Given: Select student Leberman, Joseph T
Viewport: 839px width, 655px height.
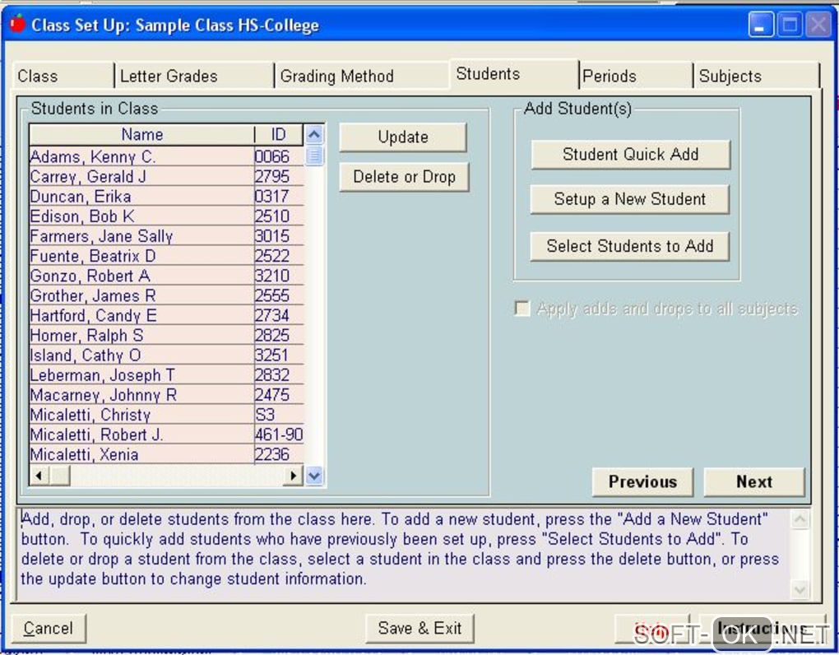Looking at the screenshot, I should coord(141,374).
